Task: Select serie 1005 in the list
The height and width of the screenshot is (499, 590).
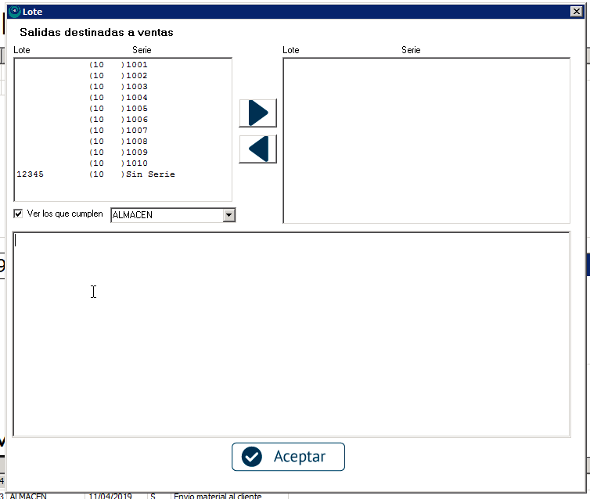Action: pyautogui.click(x=136, y=109)
